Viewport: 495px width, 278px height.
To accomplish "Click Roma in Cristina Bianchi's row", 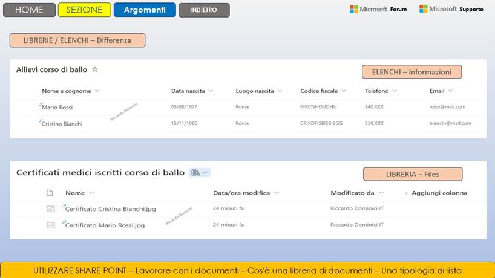I will [242, 123].
